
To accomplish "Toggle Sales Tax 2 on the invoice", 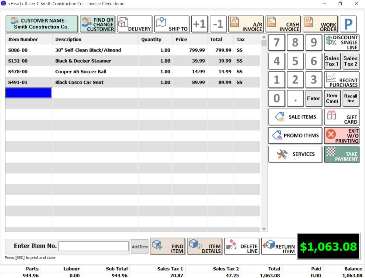I will [350, 61].
